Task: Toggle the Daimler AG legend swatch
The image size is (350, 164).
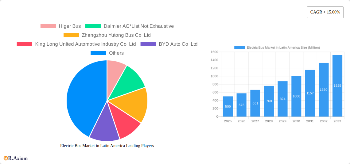Action: 93,26
